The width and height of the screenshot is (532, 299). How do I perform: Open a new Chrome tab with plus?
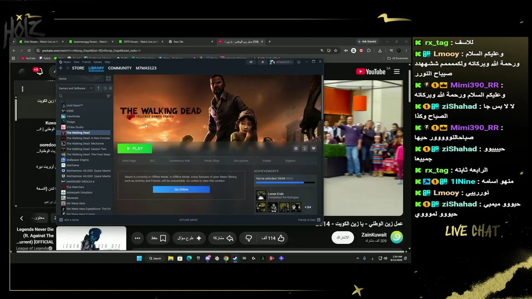pos(269,42)
